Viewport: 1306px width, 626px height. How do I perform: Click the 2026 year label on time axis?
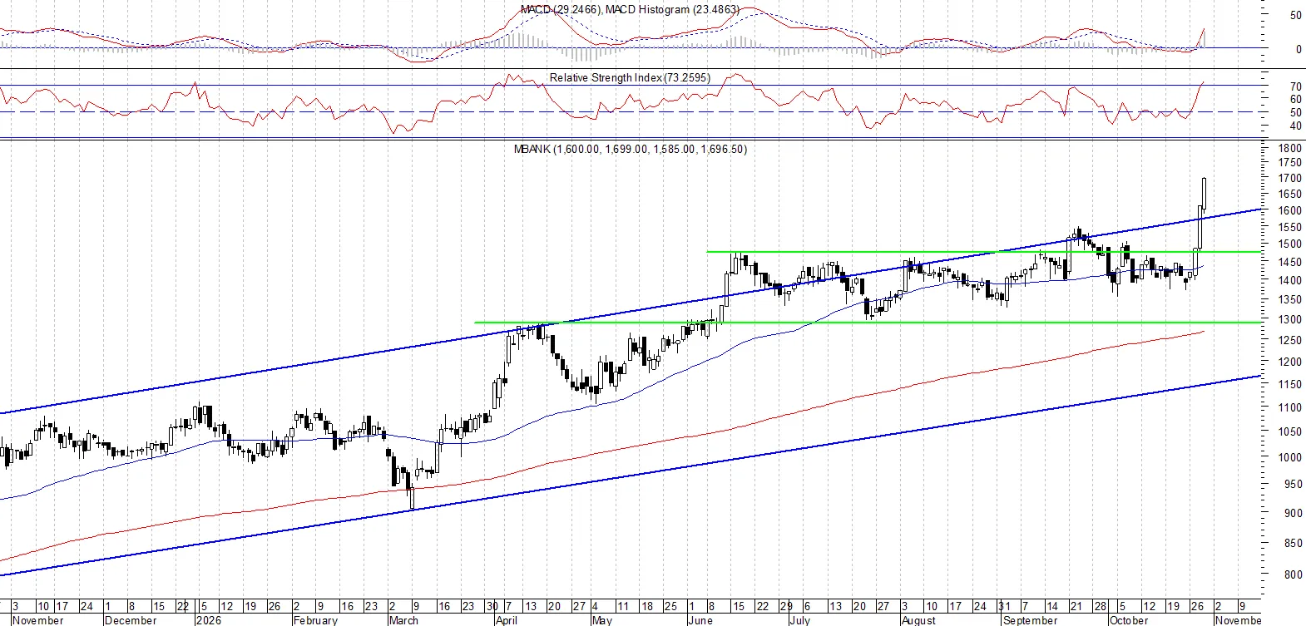207,620
